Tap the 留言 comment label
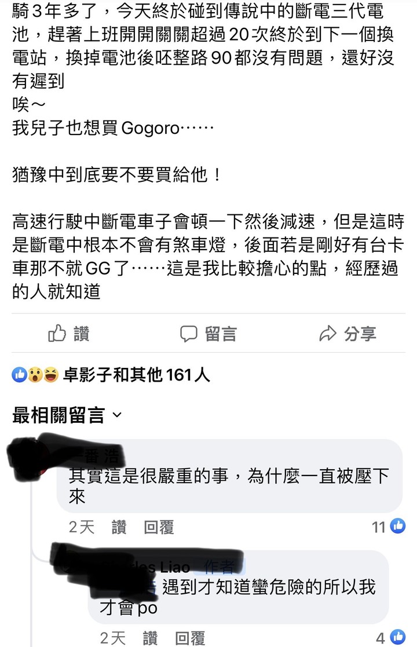417x647 pixels. pyautogui.click(x=221, y=334)
